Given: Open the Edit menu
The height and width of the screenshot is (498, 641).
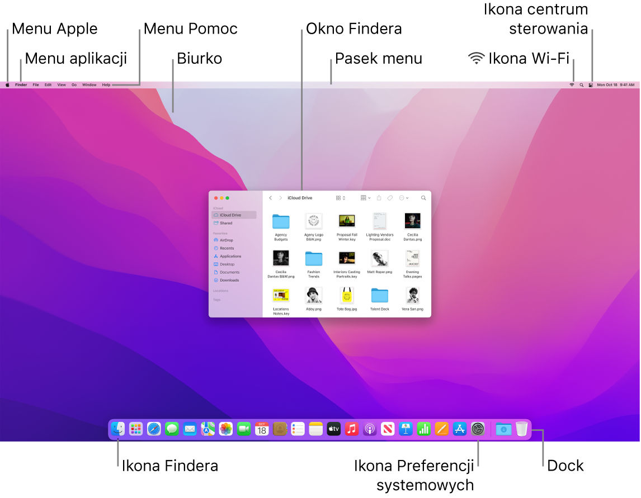Looking at the screenshot, I should [48, 85].
